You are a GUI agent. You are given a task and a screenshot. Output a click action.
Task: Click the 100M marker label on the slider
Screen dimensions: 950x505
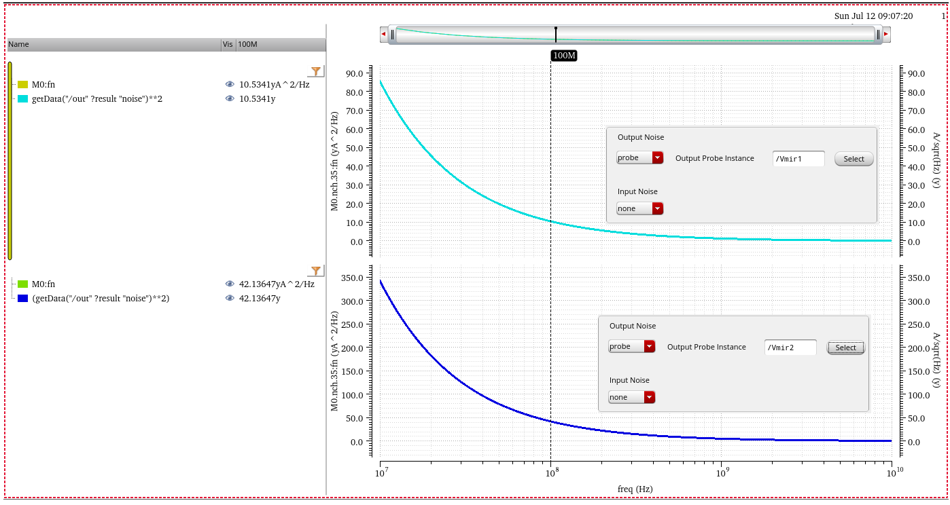[563, 55]
